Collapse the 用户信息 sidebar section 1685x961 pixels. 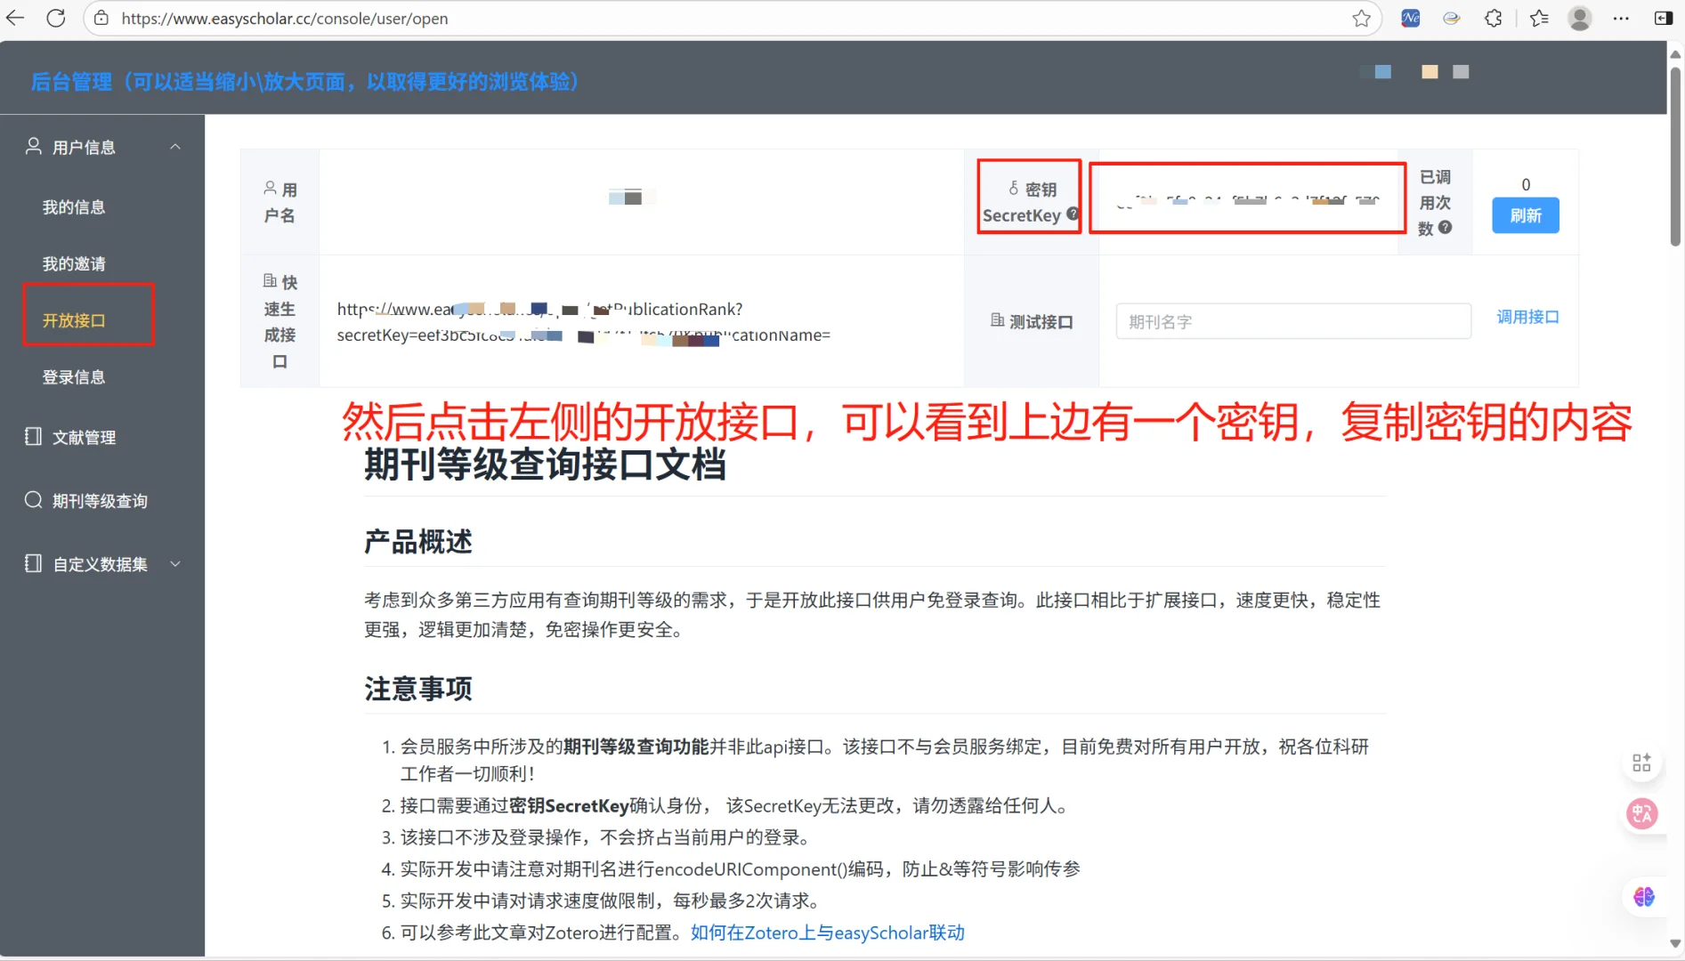point(175,147)
